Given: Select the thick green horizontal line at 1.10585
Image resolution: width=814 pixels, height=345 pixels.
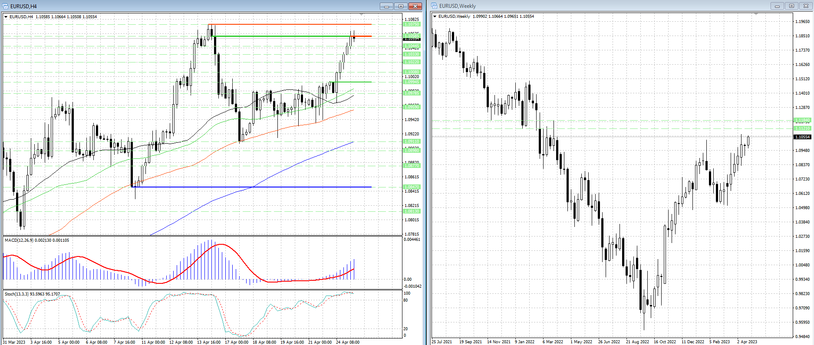Looking at the screenshot, I should (x=282, y=36).
